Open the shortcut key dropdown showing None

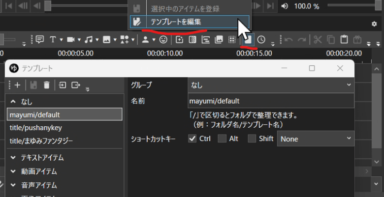click(316, 139)
